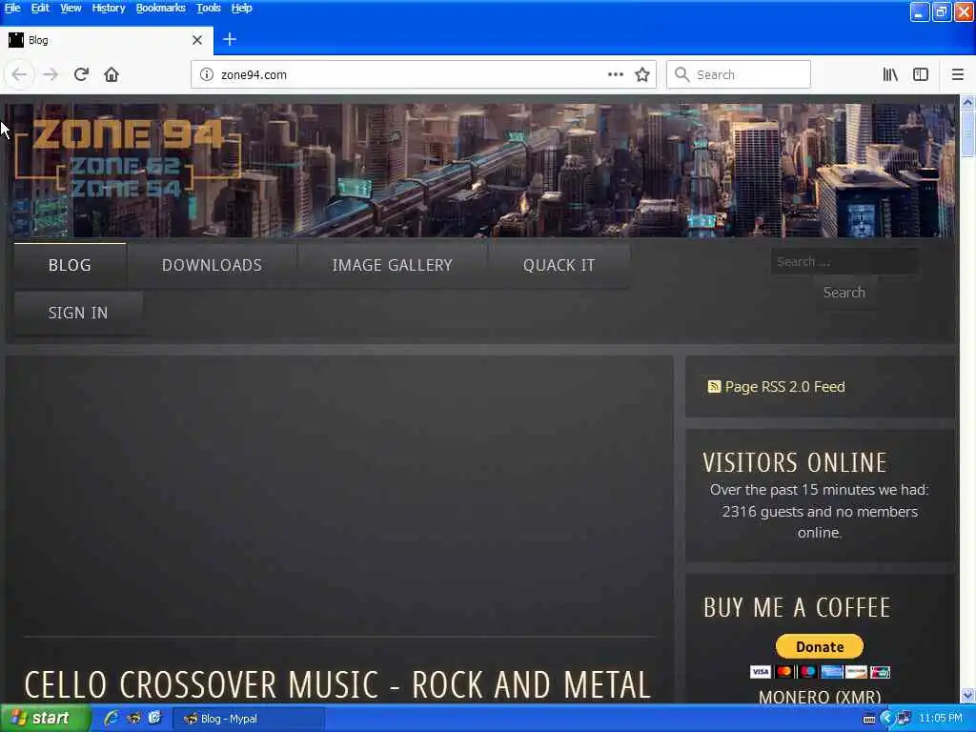
Task: Open the Edit menu
Action: tap(40, 8)
